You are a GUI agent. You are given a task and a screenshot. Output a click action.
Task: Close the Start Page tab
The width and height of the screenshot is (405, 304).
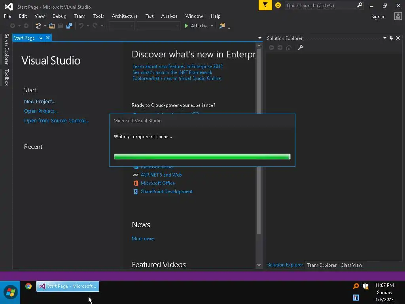[48, 38]
